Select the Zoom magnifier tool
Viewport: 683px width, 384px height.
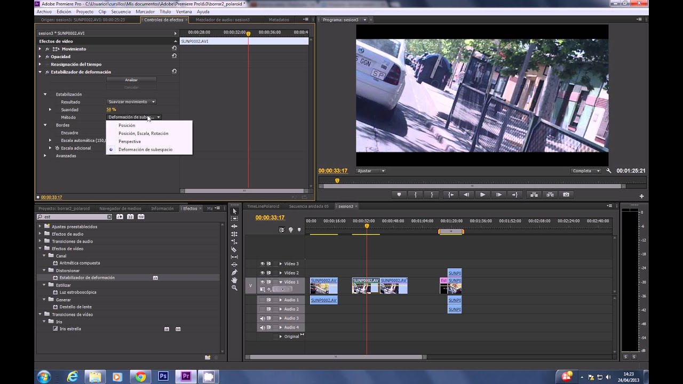(234, 287)
